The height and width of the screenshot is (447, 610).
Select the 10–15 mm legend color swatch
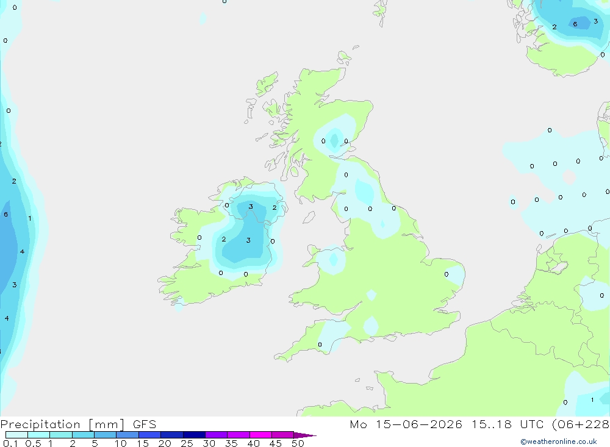click(127, 435)
